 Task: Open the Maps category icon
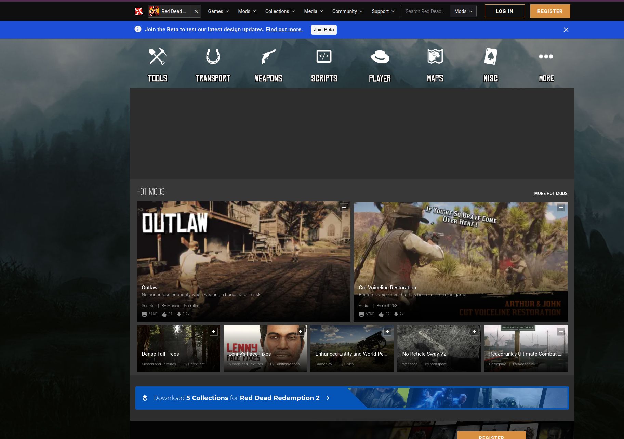tap(435, 56)
